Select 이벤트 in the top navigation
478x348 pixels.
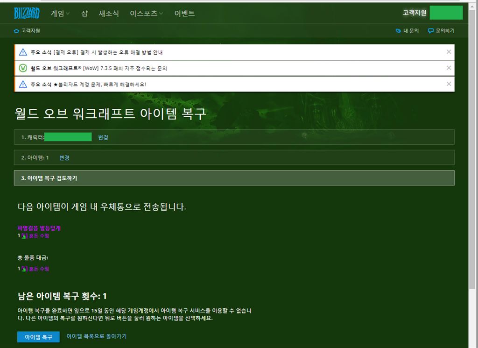184,13
